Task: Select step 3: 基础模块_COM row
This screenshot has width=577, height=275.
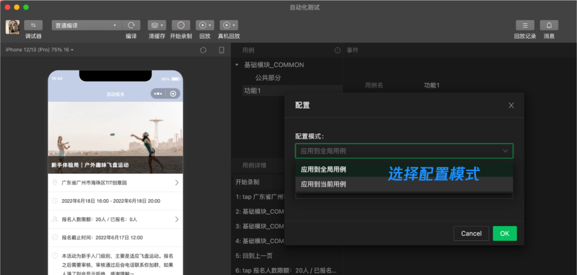Action: [260, 226]
